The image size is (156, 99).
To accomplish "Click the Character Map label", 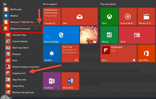I will (x=19, y=35).
